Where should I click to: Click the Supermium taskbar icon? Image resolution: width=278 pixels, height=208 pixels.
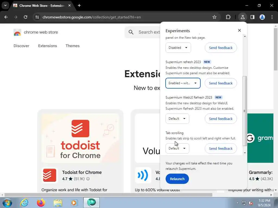pyautogui.click(x=91, y=203)
